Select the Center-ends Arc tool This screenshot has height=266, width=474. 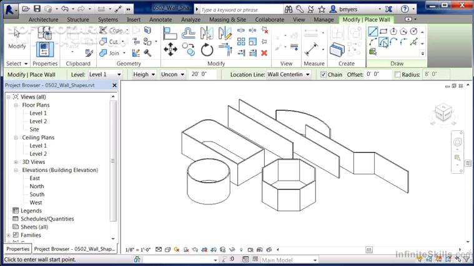383,42
